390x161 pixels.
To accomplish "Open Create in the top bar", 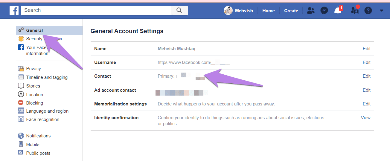I will (291, 11).
